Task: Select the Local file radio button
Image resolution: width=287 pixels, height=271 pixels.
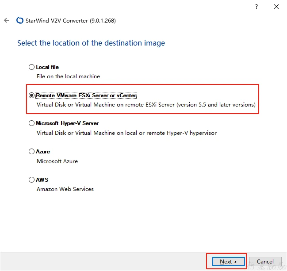Action: [x=31, y=67]
